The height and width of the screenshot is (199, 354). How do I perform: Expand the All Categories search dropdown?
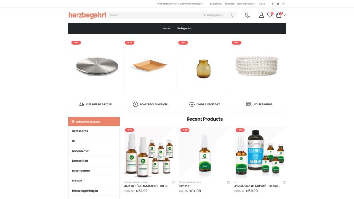tap(213, 15)
